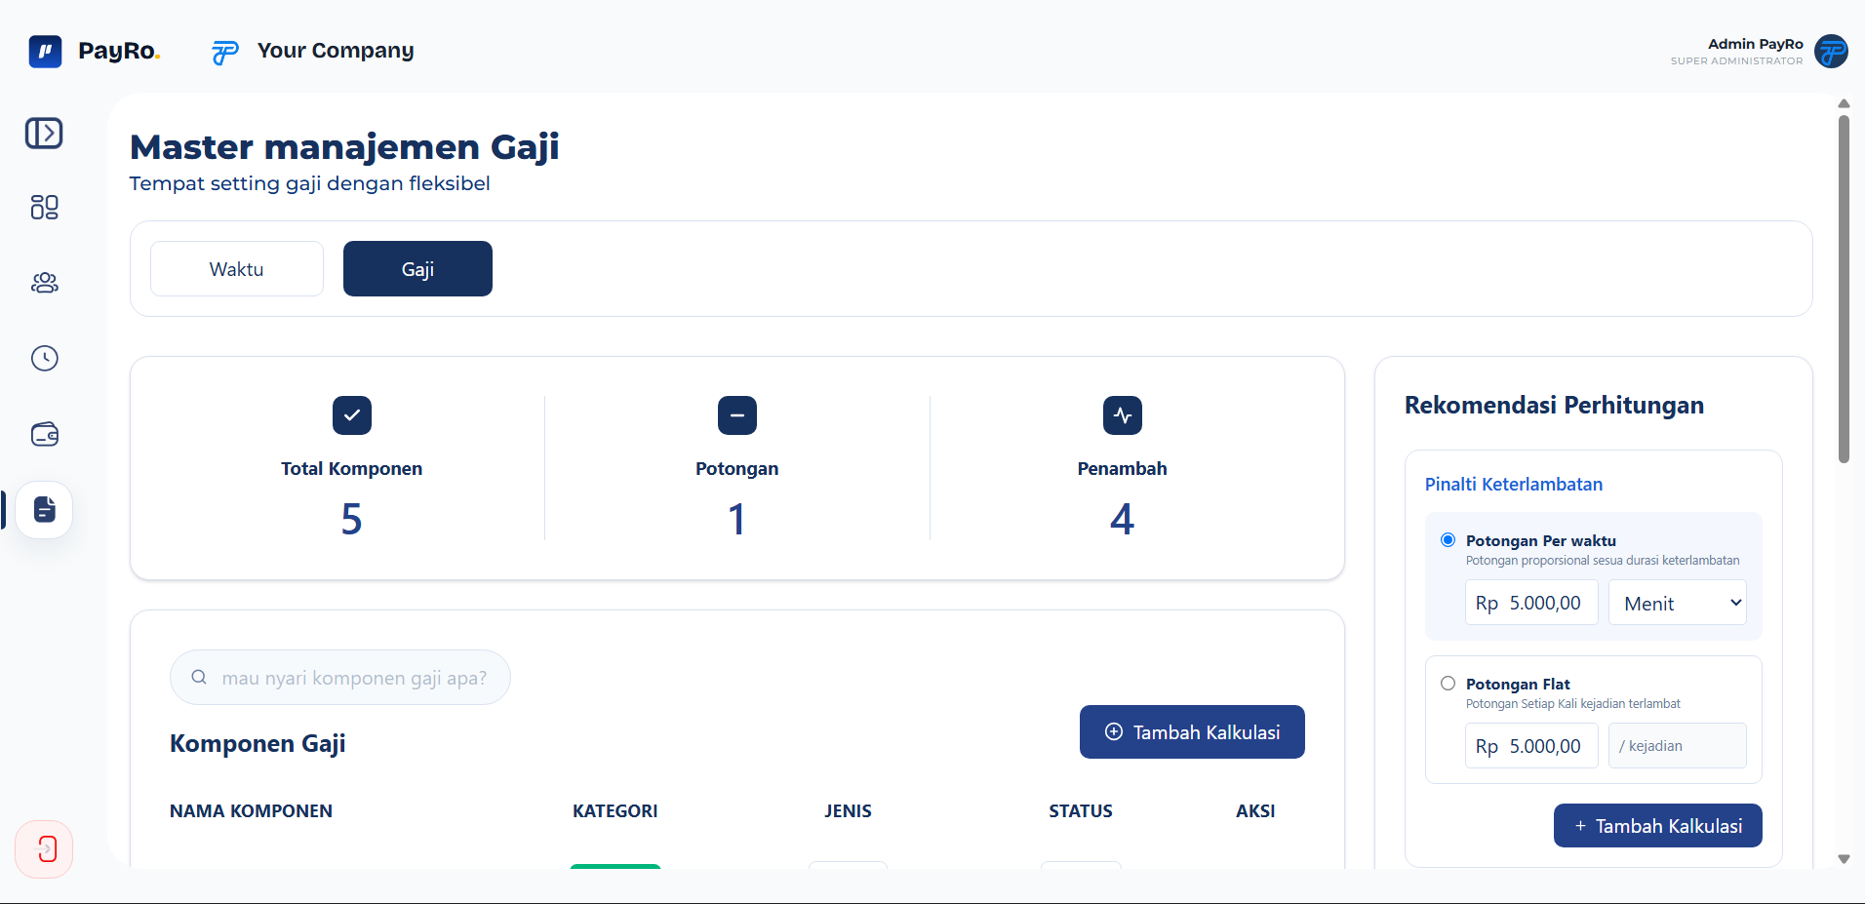Expand the sidebar with the panel toggle icon
Viewport: 1865px width, 904px height.
click(44, 133)
